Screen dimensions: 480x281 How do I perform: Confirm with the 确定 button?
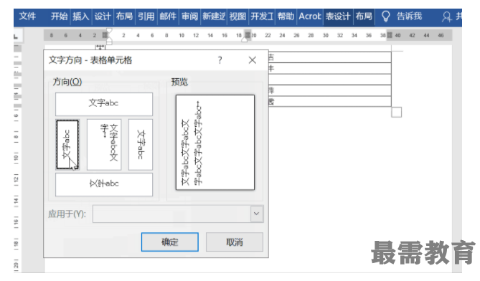pyautogui.click(x=170, y=242)
